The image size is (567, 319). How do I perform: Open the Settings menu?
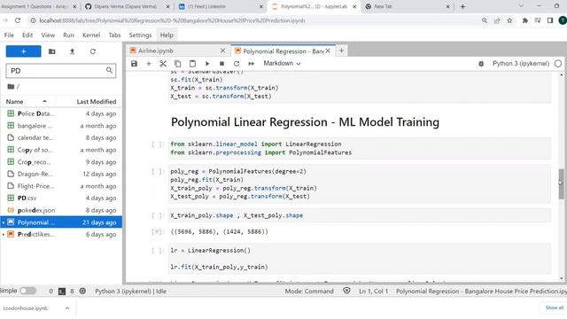140,35
